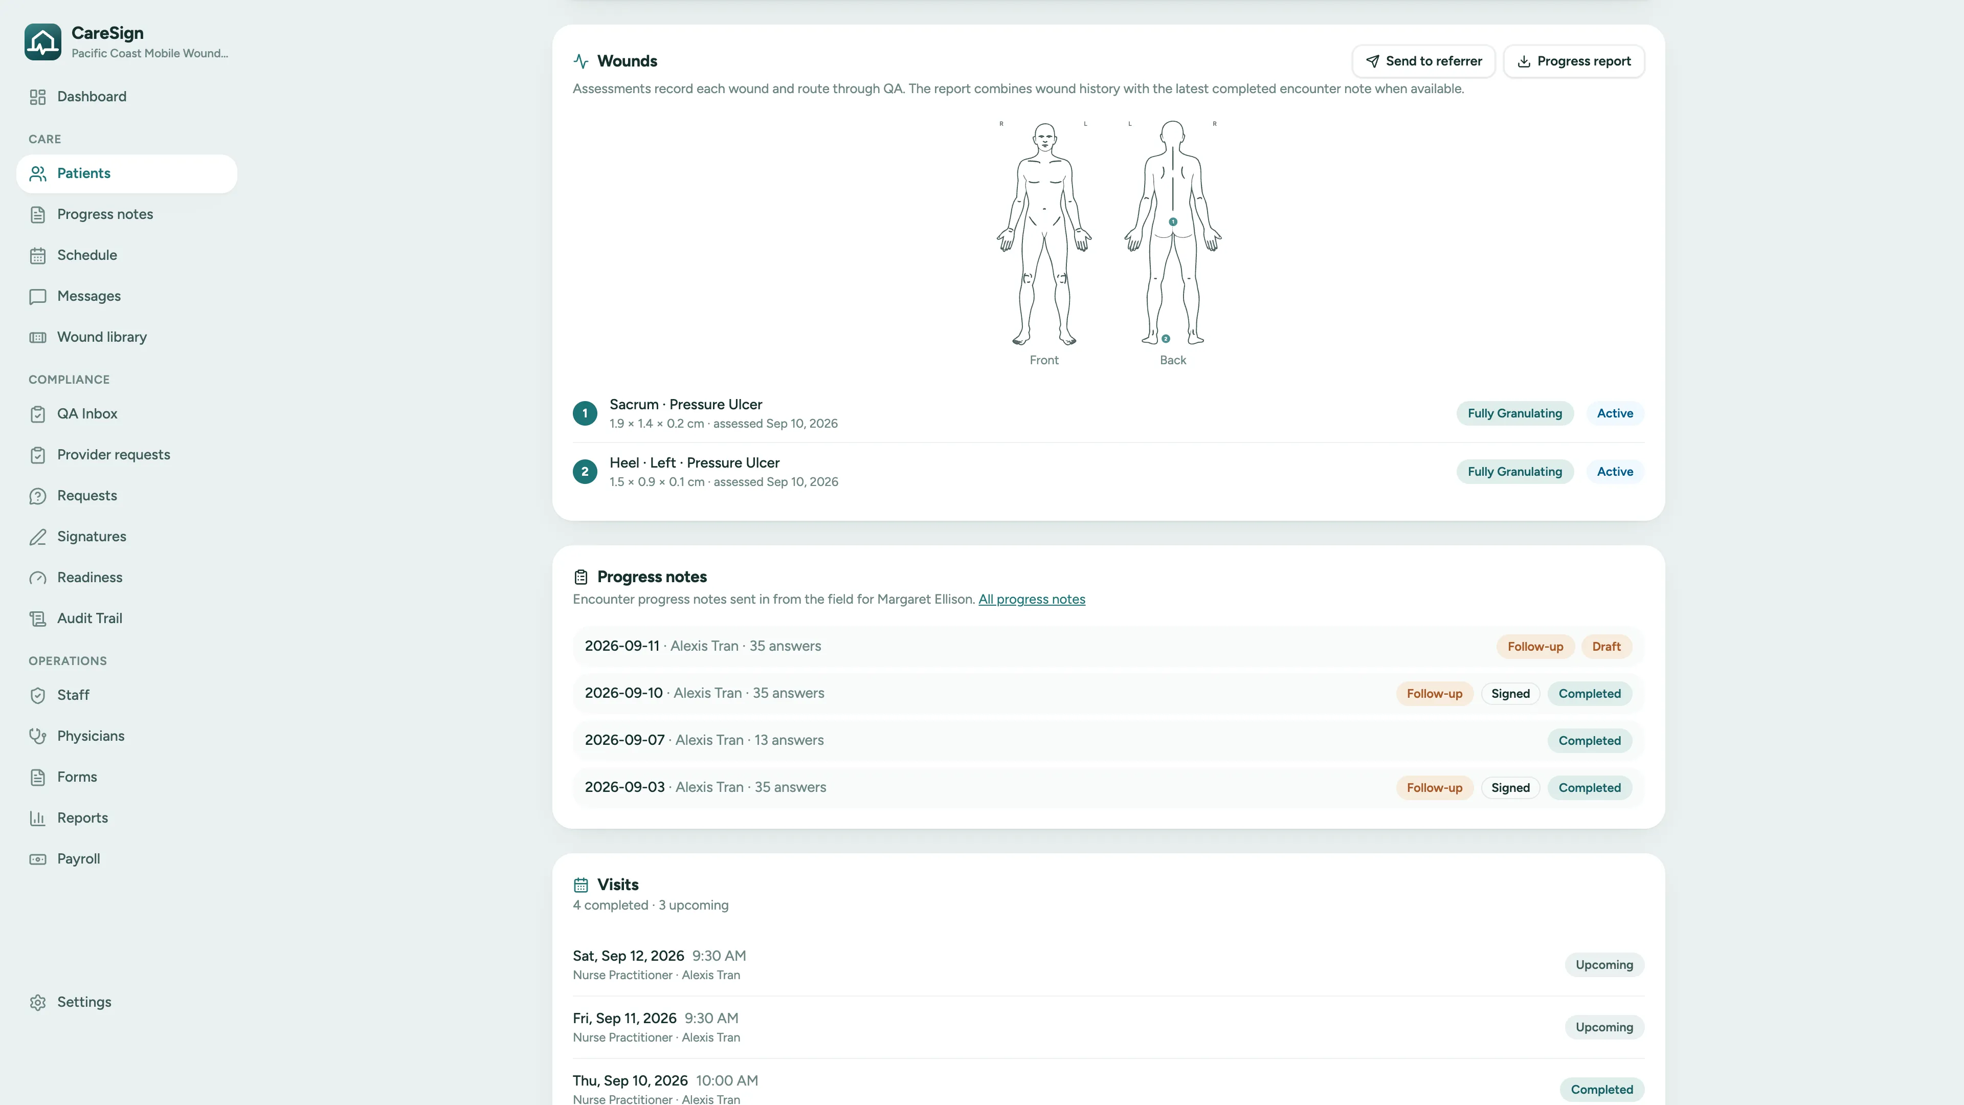Open the Sat, Sep 12, 2026 visit

[x=1108, y=965]
